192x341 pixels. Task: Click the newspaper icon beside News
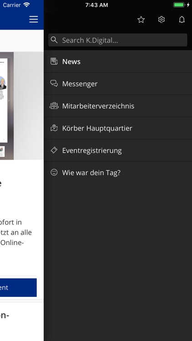54,61
